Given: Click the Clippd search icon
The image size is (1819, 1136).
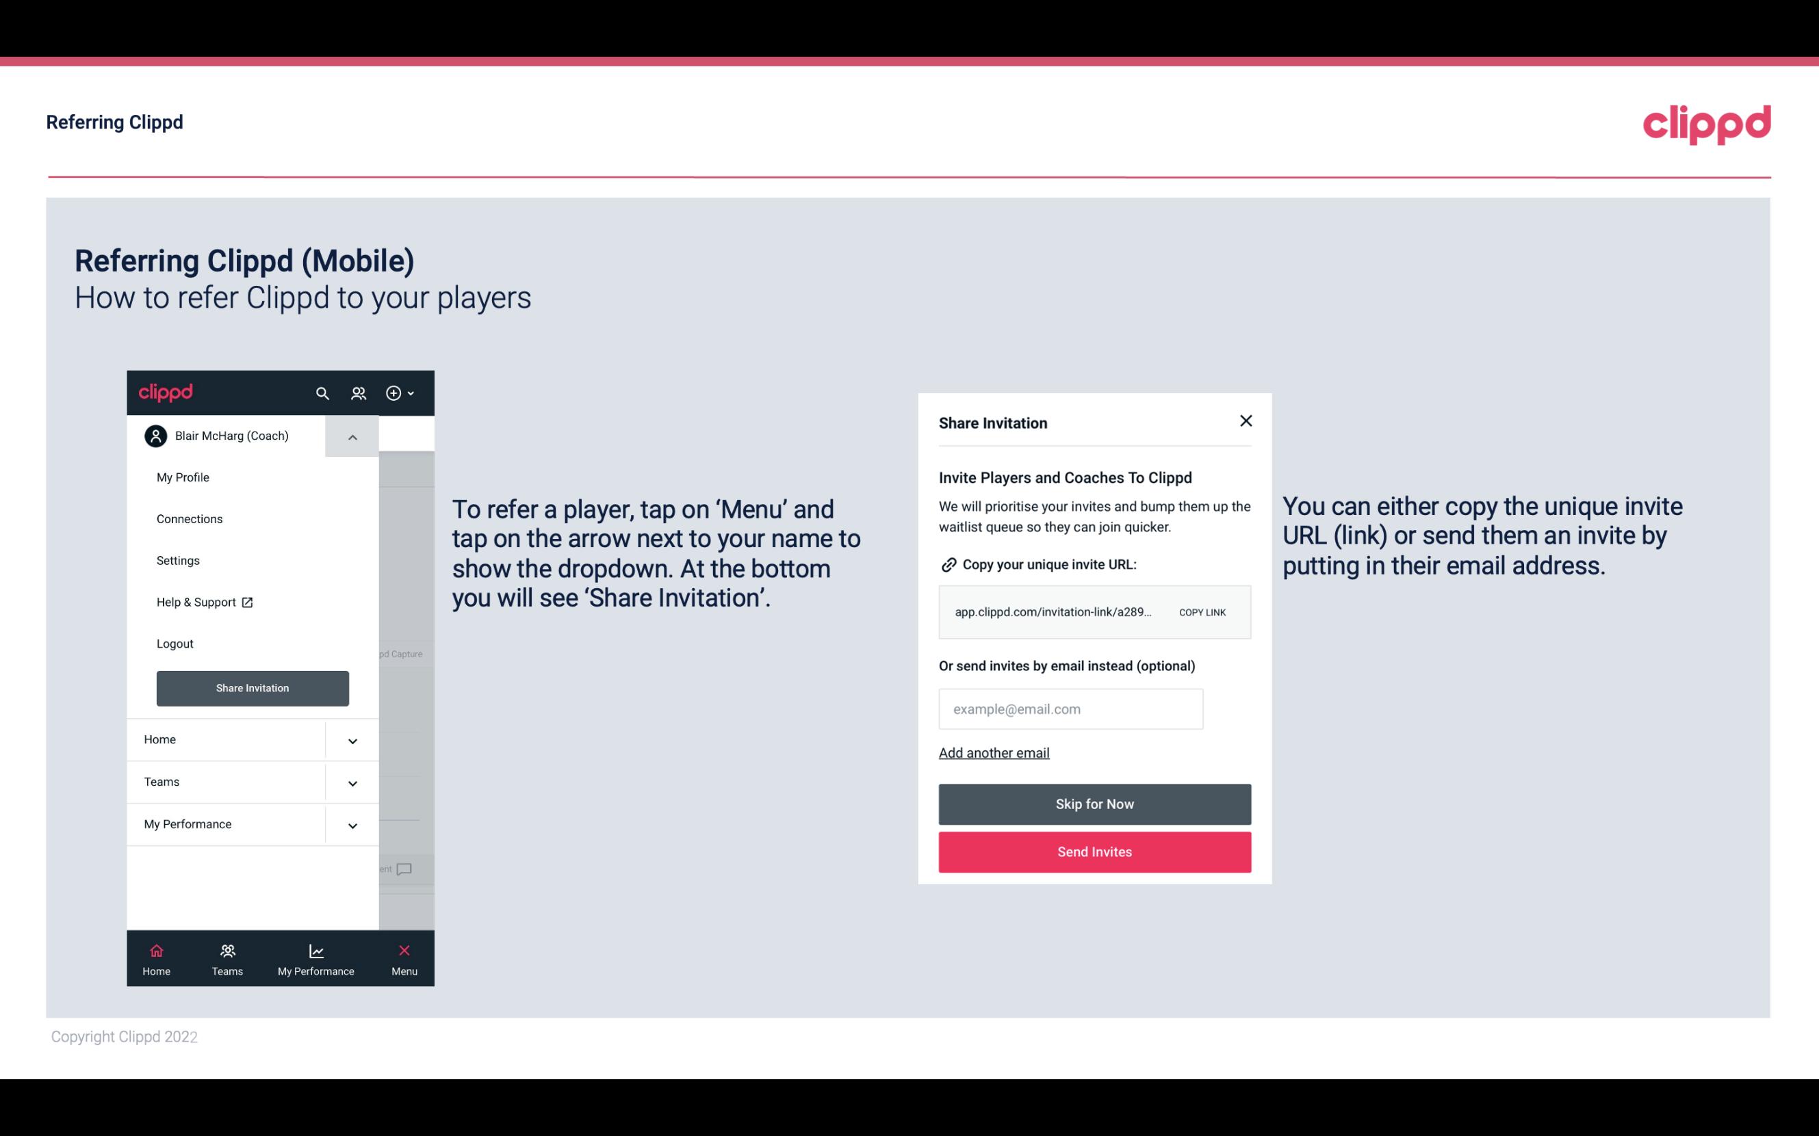Looking at the screenshot, I should click(322, 393).
